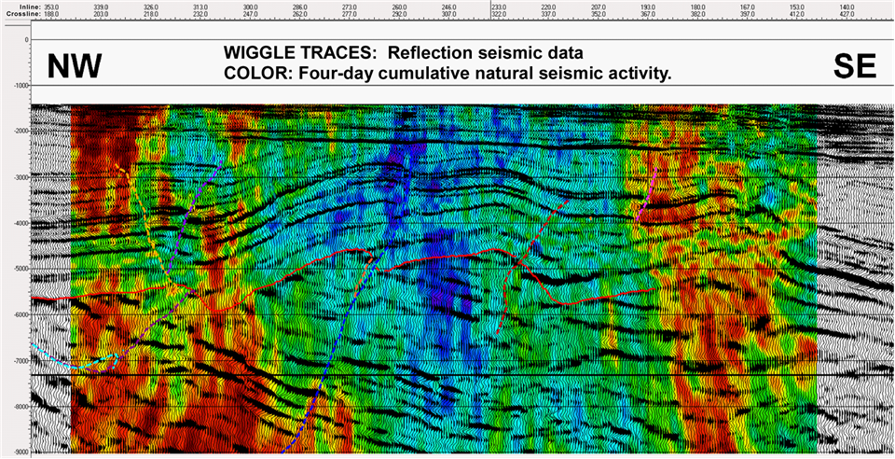Pick the red horizon line at far left
The image size is (895, 459).
51,298
